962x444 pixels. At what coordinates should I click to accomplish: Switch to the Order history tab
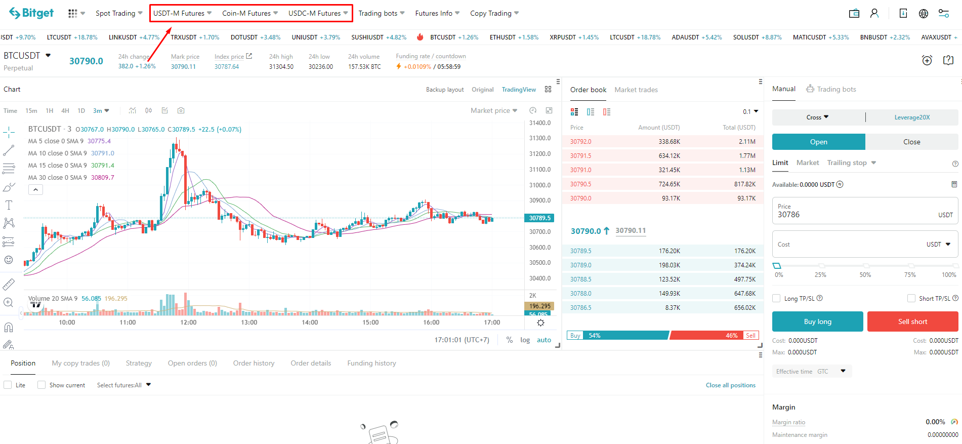pos(254,363)
